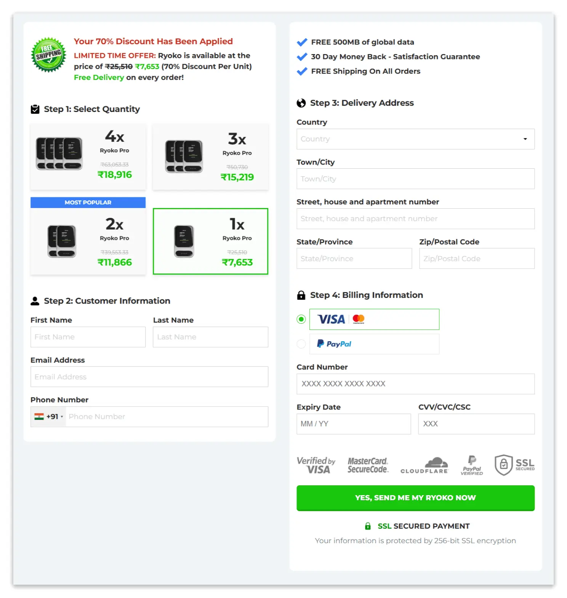567x598 pixels.
Task: Click into the Email Address field
Action: [x=149, y=377]
